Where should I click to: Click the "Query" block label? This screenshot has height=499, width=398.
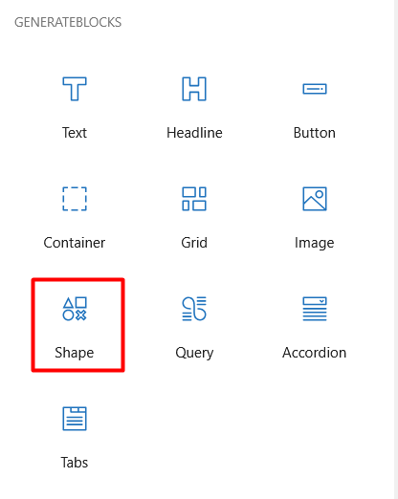[194, 353]
